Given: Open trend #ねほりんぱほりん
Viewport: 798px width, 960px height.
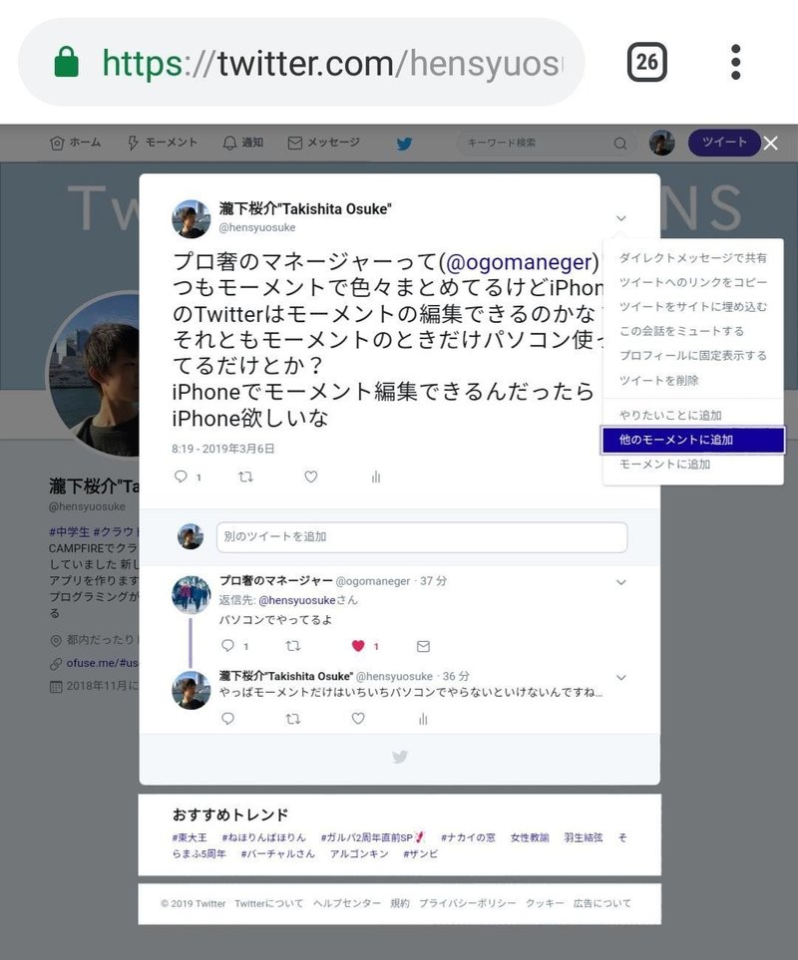Looking at the screenshot, I should click(x=263, y=837).
